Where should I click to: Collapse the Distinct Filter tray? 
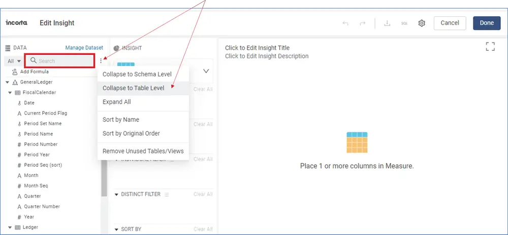pos(117,194)
